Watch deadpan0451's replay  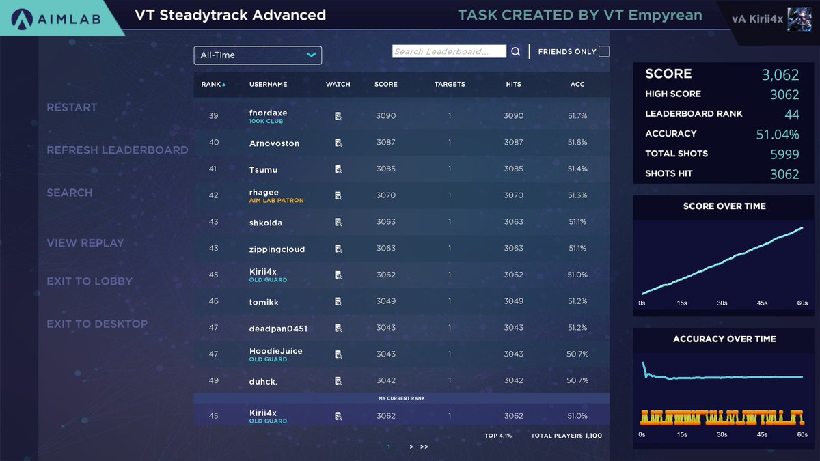tap(338, 328)
